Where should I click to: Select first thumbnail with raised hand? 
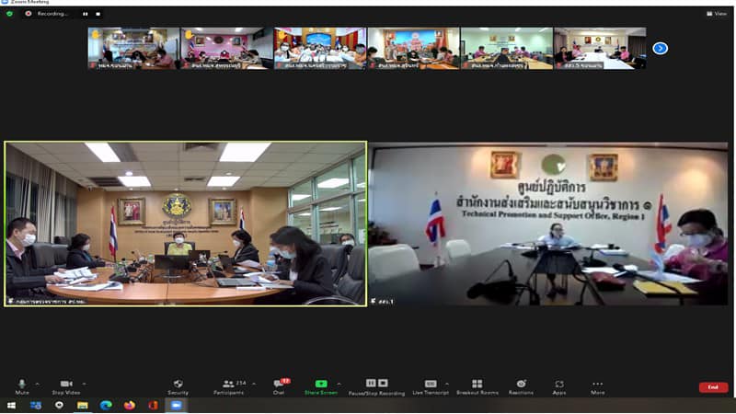(133, 49)
